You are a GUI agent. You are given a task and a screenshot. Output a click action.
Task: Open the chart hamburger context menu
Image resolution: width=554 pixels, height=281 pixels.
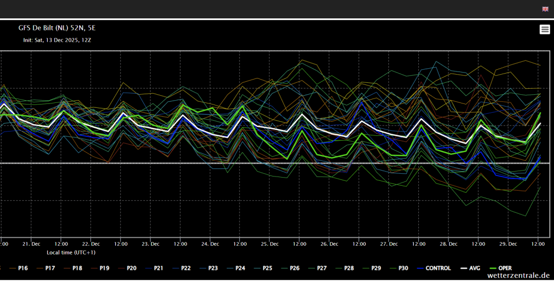click(x=545, y=29)
